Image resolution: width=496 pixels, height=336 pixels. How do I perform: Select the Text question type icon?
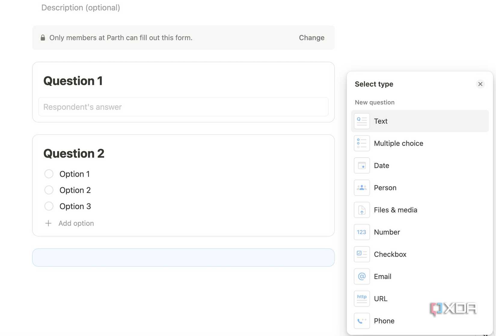362,121
